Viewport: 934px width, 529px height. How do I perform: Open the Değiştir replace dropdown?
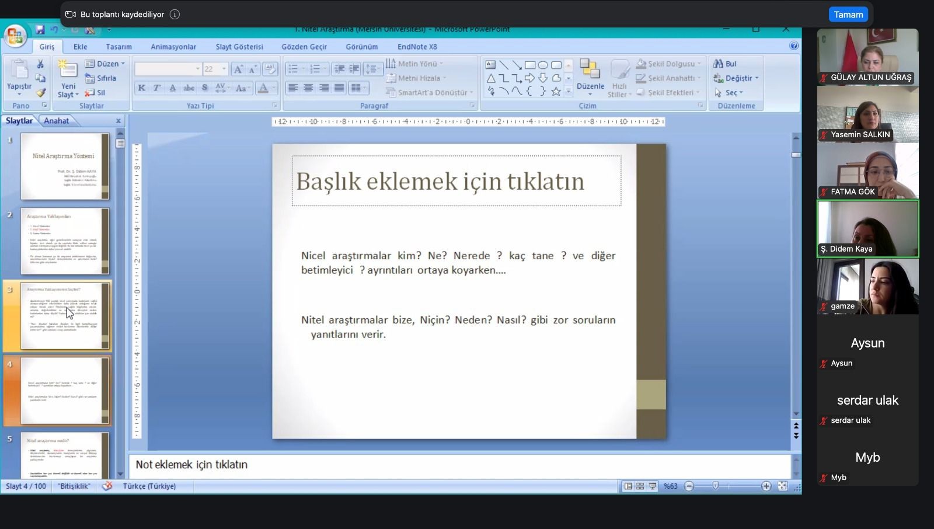coord(736,78)
